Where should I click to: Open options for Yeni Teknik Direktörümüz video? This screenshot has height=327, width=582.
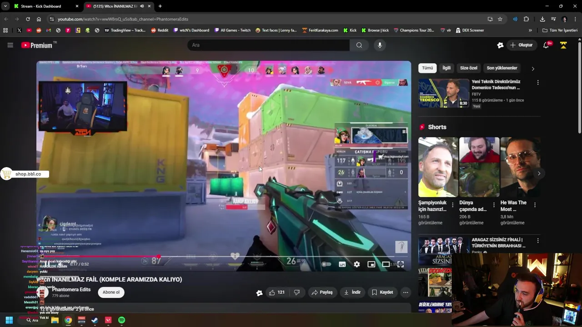pyautogui.click(x=538, y=83)
